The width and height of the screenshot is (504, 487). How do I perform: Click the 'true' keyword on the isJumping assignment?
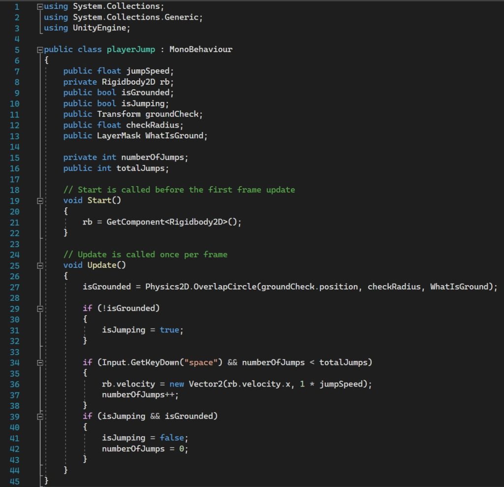(169, 330)
